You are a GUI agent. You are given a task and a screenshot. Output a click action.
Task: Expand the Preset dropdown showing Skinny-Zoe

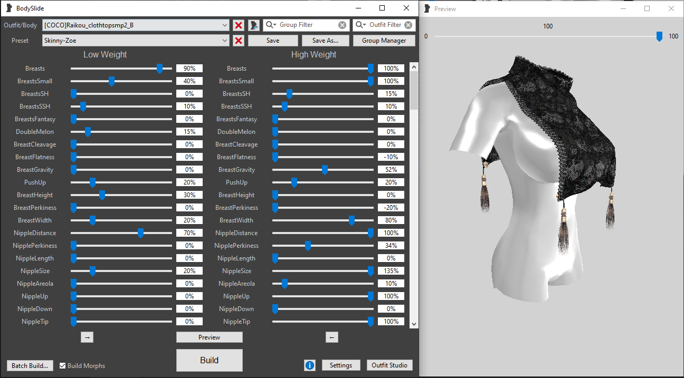pyautogui.click(x=225, y=41)
